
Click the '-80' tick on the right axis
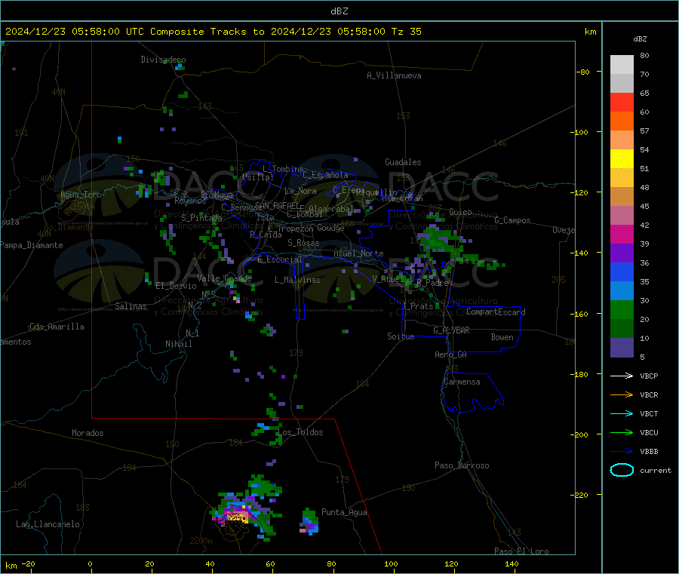(x=582, y=72)
